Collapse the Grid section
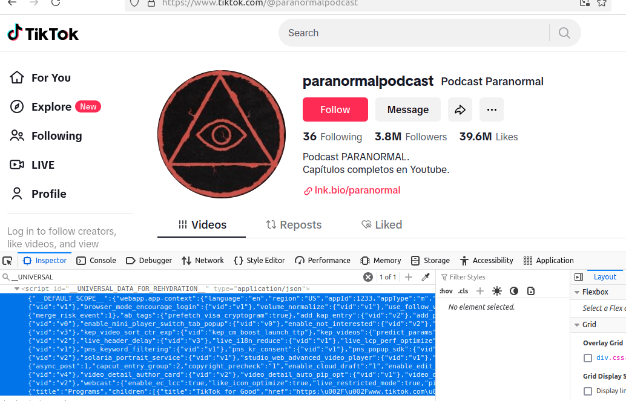The image size is (626, 401). tap(577, 325)
